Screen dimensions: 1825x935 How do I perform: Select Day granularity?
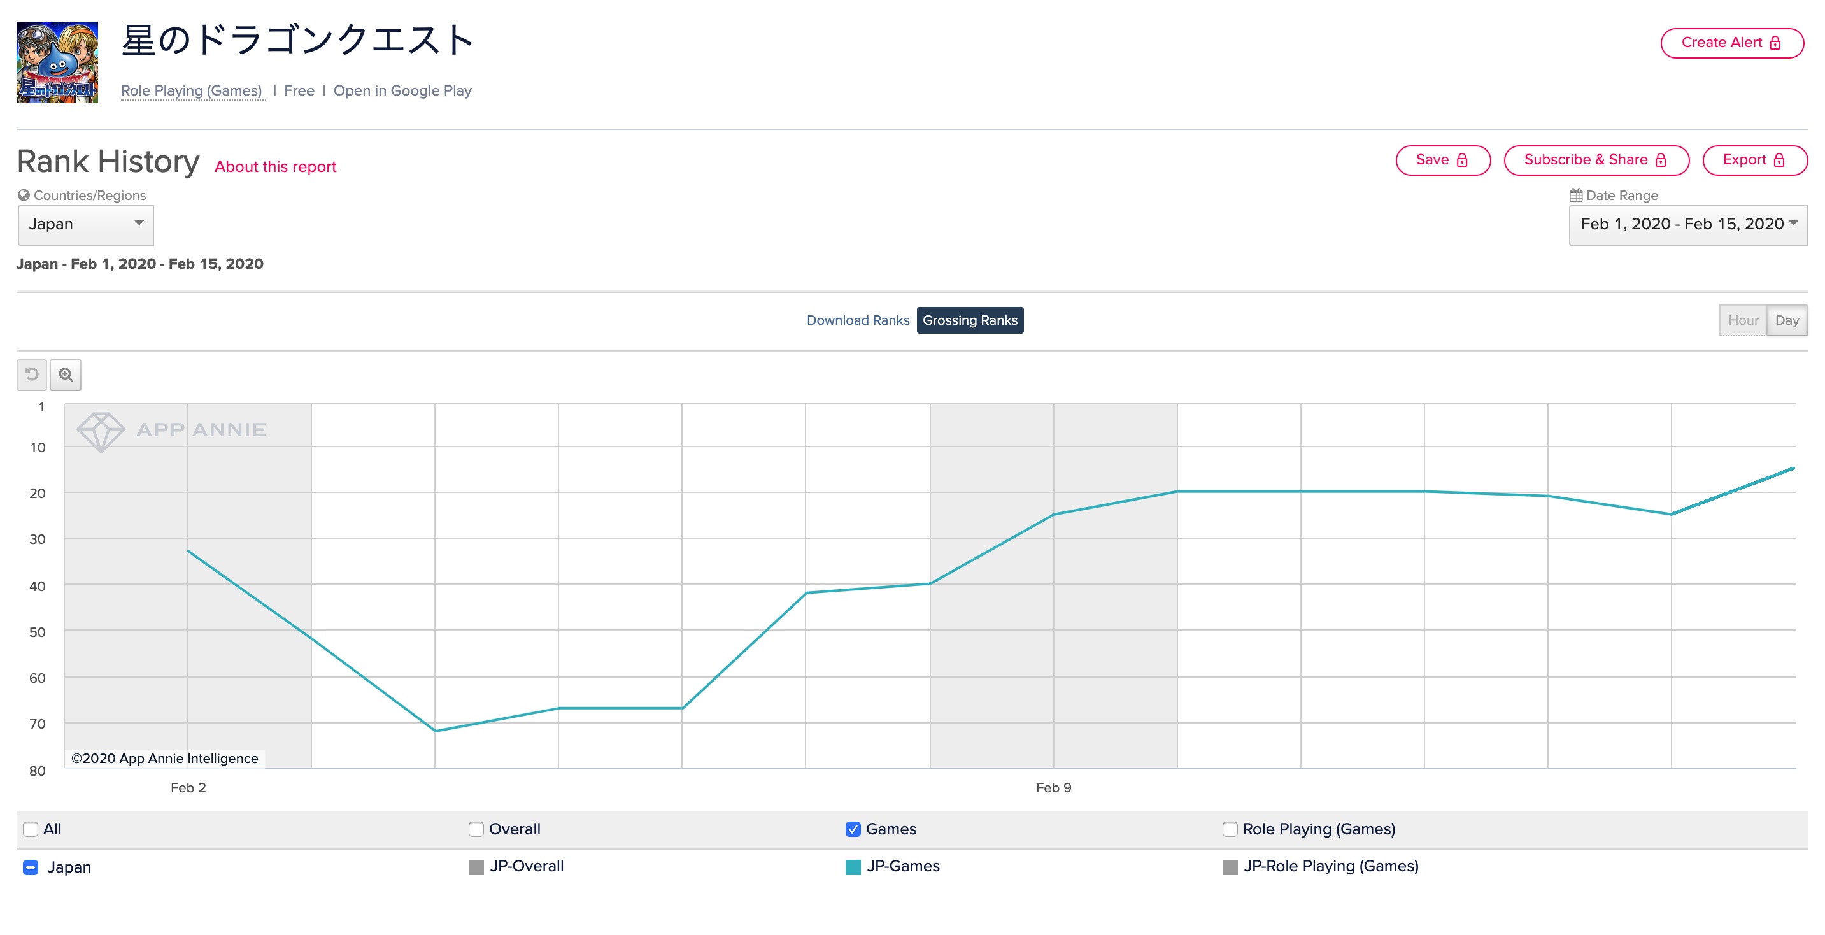(x=1787, y=320)
